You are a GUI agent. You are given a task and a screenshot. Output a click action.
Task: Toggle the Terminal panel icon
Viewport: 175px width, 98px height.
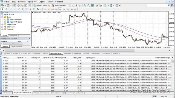(x=26, y=5)
